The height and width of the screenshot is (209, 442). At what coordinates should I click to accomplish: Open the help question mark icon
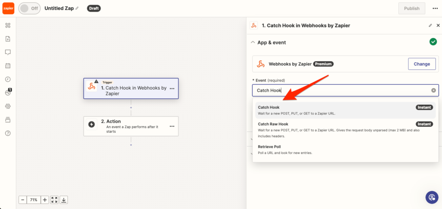pyautogui.click(x=8, y=133)
